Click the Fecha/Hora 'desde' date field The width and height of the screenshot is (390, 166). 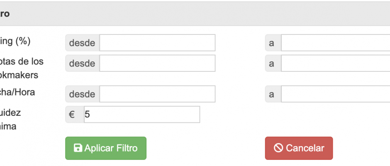[157, 94]
